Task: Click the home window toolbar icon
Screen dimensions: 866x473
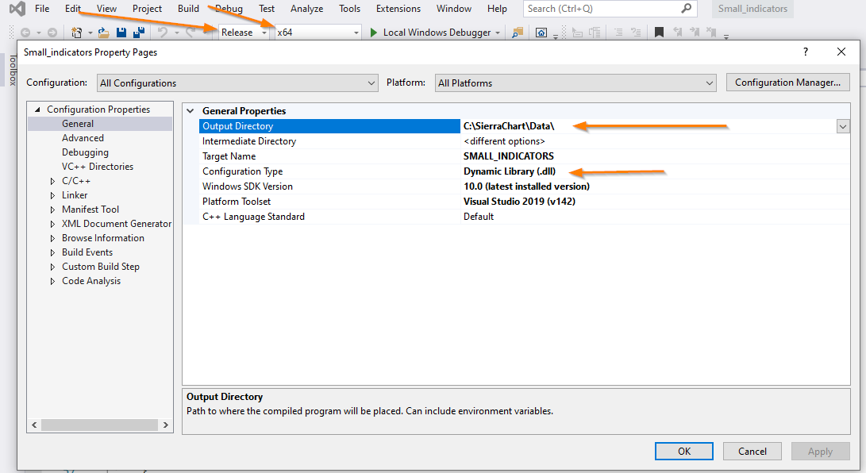Action: (541, 33)
